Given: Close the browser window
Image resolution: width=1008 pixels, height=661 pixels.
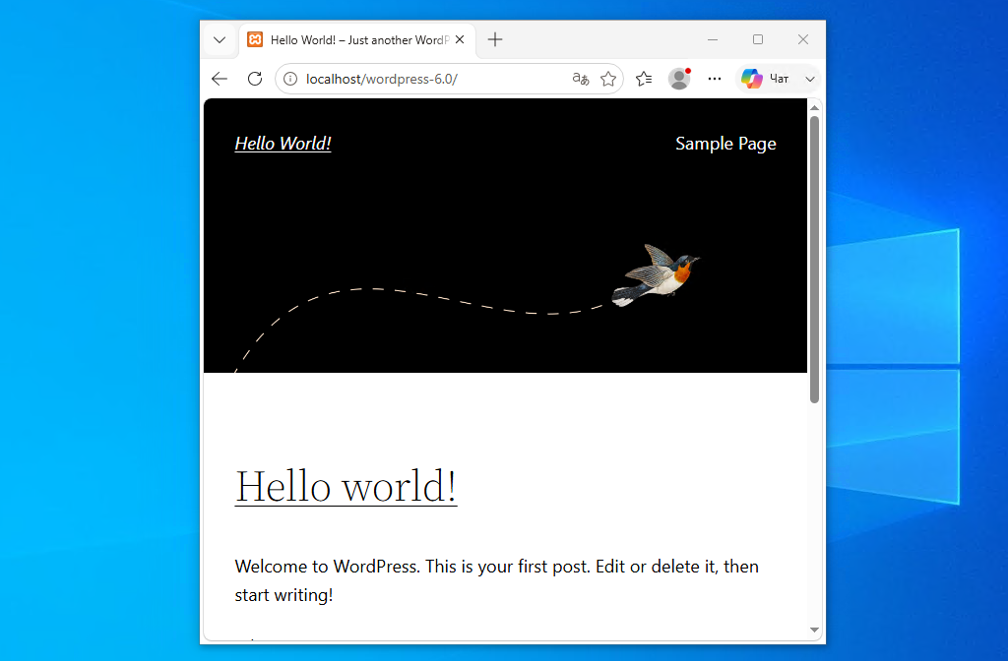Looking at the screenshot, I should pyautogui.click(x=803, y=39).
